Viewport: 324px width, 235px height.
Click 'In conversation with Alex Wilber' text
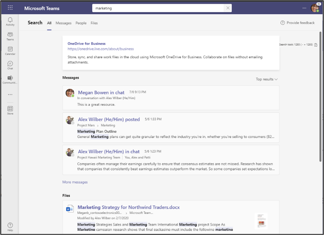click(x=106, y=98)
